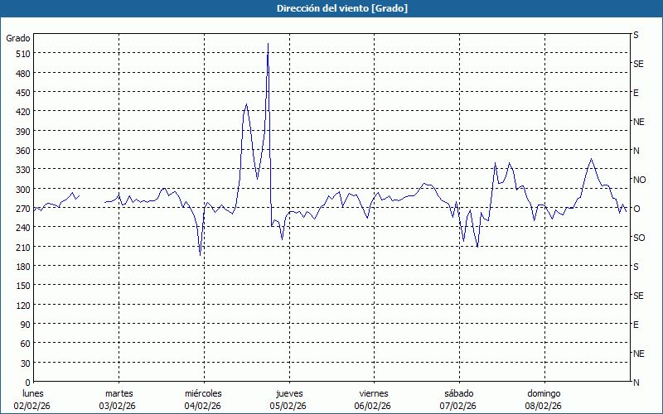Click the viernes day label
The width and height of the screenshot is (663, 414).
click(374, 393)
